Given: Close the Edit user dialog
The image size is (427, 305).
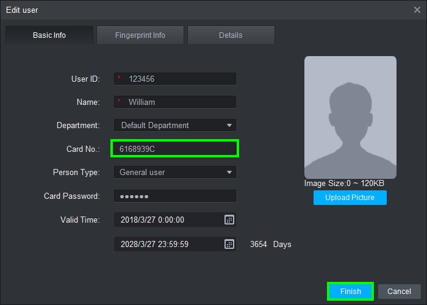Looking at the screenshot, I should [417, 10].
